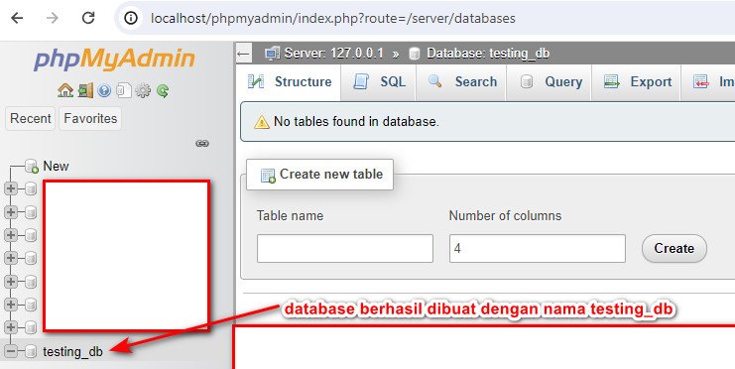Open the Recent tables list
Image resolution: width=735 pixels, height=369 pixels.
31,119
